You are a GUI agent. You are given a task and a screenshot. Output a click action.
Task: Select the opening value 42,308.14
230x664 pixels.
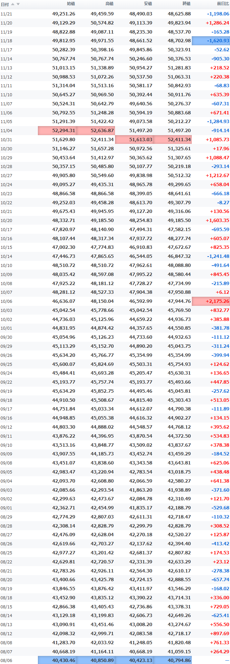pos(64,526)
